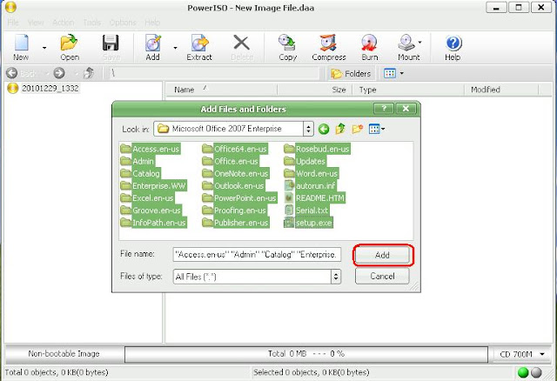Click the Add button in the dialog

point(382,255)
